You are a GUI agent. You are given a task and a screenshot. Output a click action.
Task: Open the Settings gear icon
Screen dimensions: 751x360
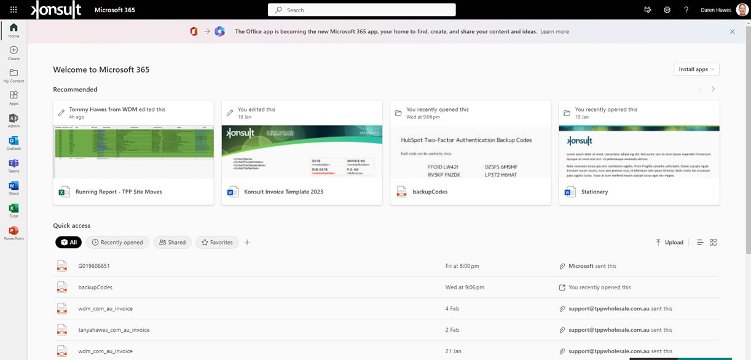pos(667,10)
